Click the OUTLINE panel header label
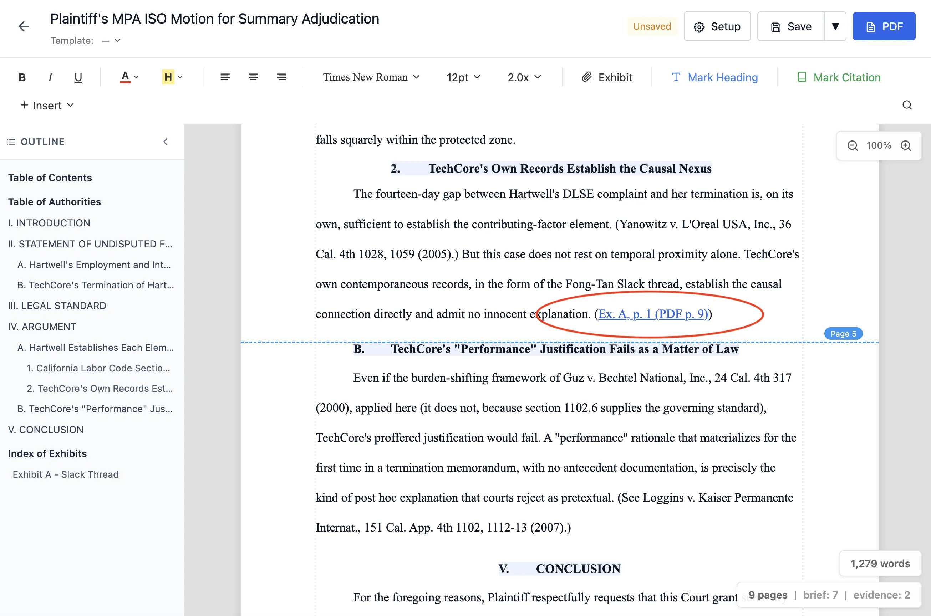Screen dimensions: 931x616 click(x=42, y=142)
